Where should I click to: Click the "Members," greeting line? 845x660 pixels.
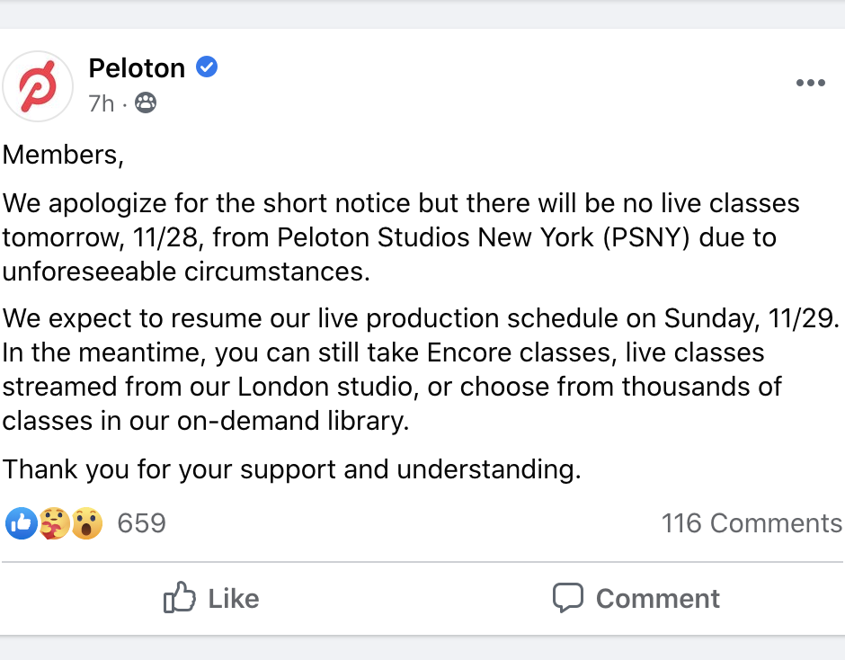[63, 155]
